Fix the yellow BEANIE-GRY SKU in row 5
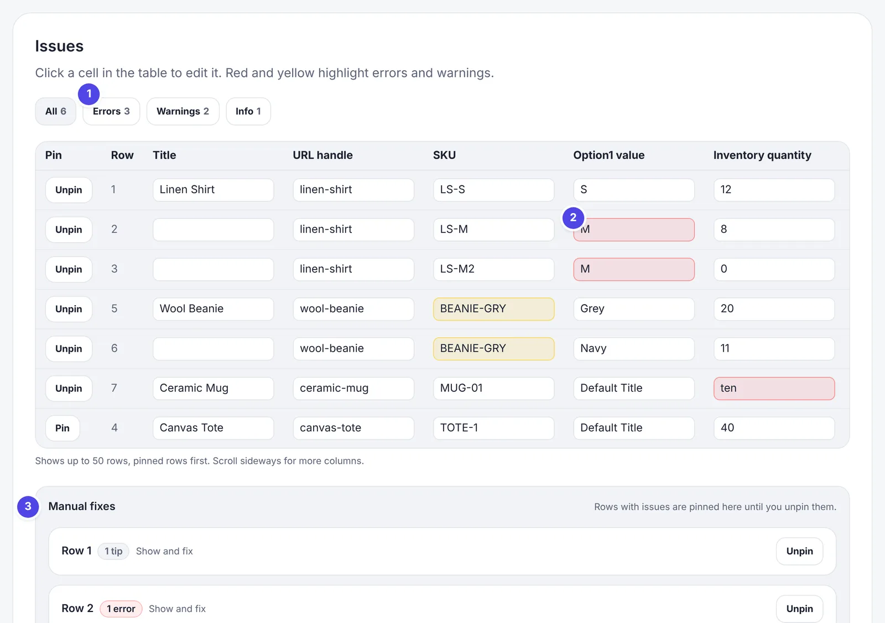This screenshot has height=623, width=885. pyautogui.click(x=494, y=309)
